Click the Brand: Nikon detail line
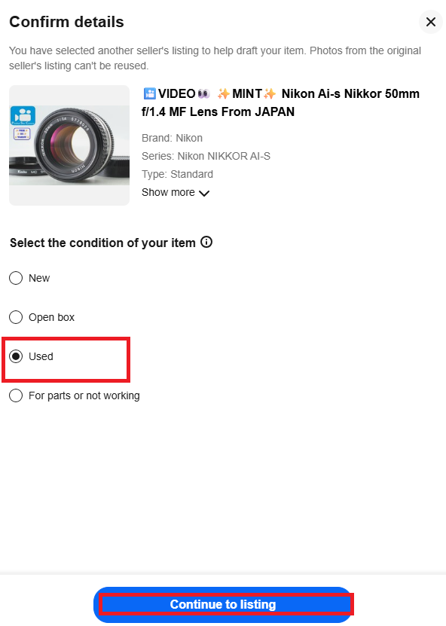The height and width of the screenshot is (626, 446). [x=172, y=138]
